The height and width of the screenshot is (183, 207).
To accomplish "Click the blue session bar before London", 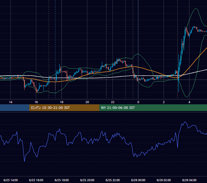I will tap(15, 108).
